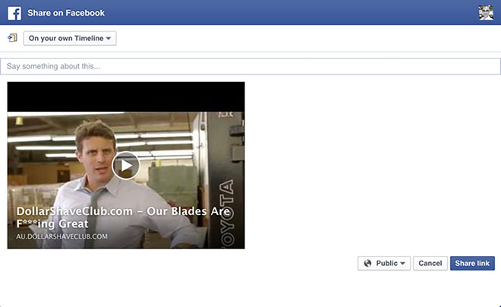
Task: Open the "On your own Timeline" dropdown
Action: 70,38
